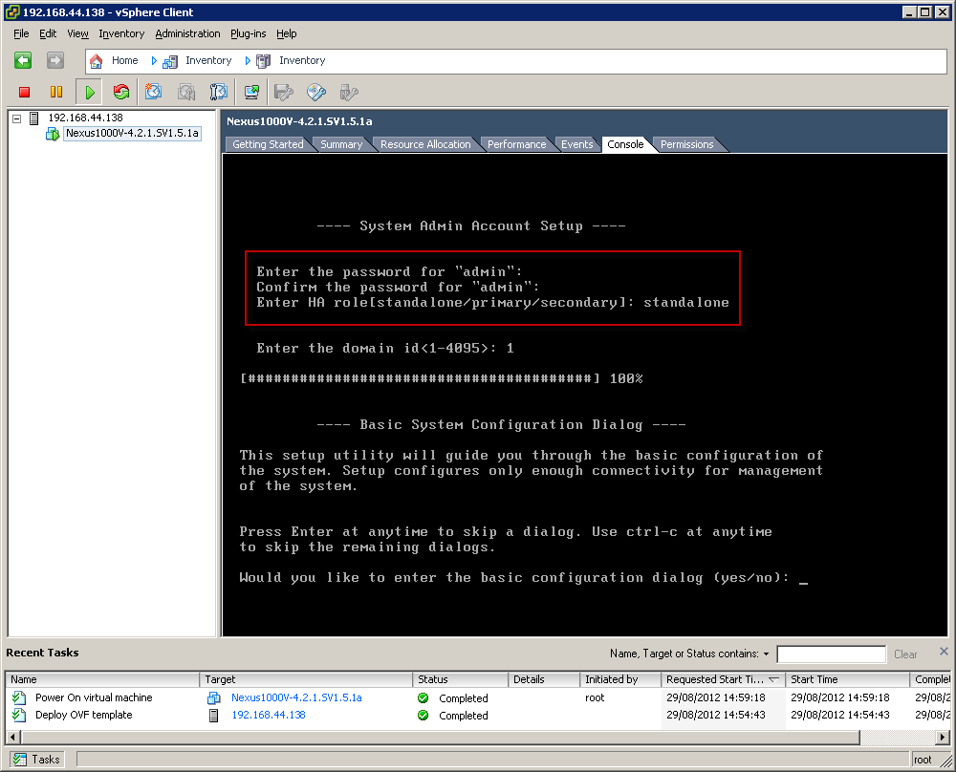Switch to the Events tab
Viewport: 956px width, 772px height.
click(576, 144)
